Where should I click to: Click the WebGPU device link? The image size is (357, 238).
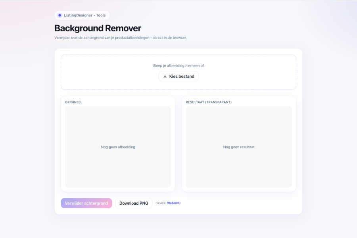[x=174, y=203]
